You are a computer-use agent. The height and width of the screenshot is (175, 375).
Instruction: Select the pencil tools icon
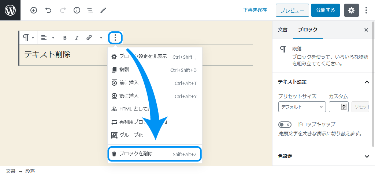(x=103, y=10)
